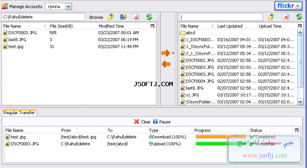The image size is (307, 168).
Task: Select remote file 1_S3syncFol...
Action: 238,47
